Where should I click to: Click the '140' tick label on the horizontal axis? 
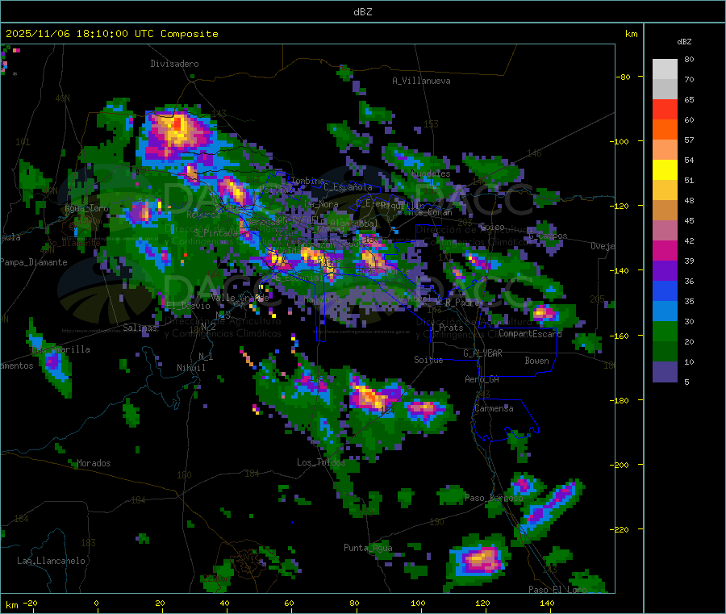click(547, 603)
